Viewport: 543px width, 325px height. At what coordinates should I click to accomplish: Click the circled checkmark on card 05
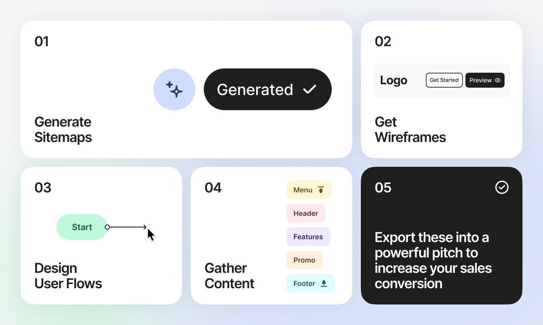coord(502,187)
